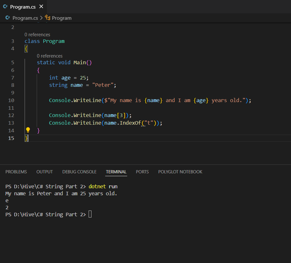Close the Program.cs editor tab

click(x=41, y=7)
